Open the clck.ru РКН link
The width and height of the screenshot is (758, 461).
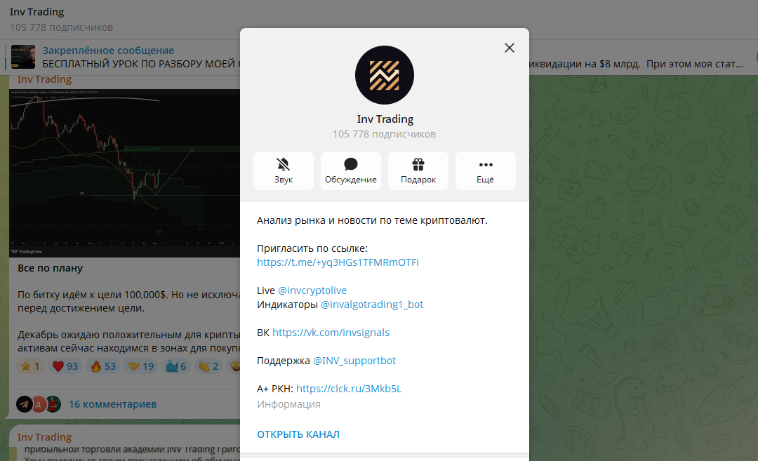[349, 389]
